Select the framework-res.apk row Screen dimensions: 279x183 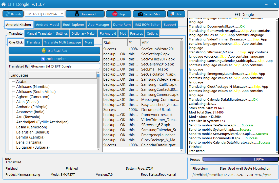(142, 115)
